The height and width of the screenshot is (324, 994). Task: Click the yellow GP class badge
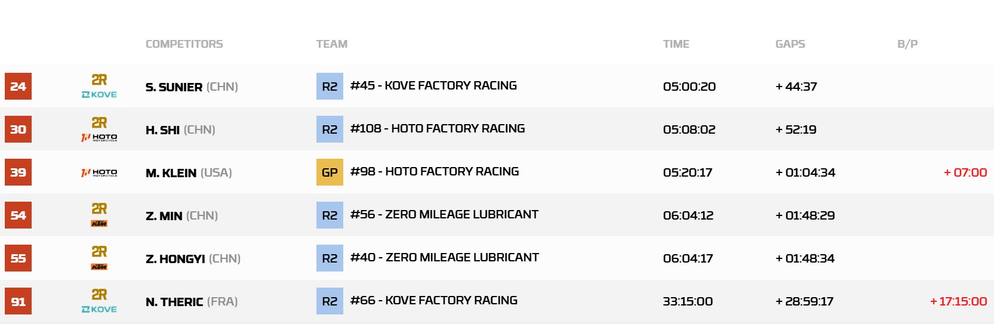pyautogui.click(x=330, y=172)
